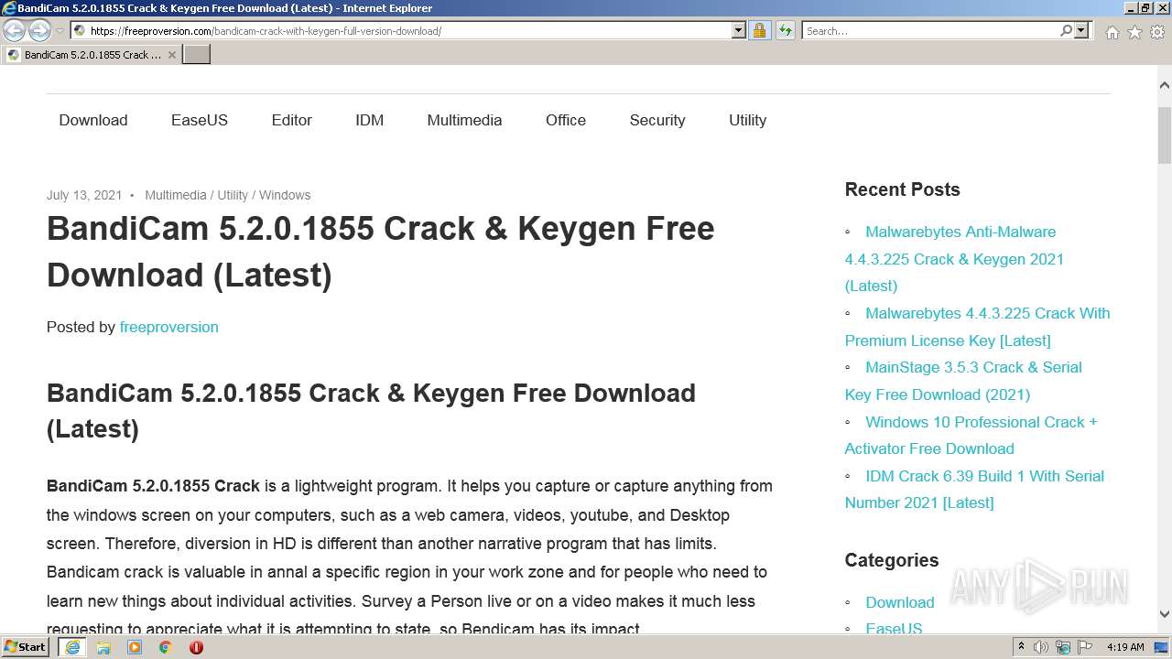Click the Refresh page icon
The width and height of the screenshot is (1172, 659).
pyautogui.click(x=785, y=31)
